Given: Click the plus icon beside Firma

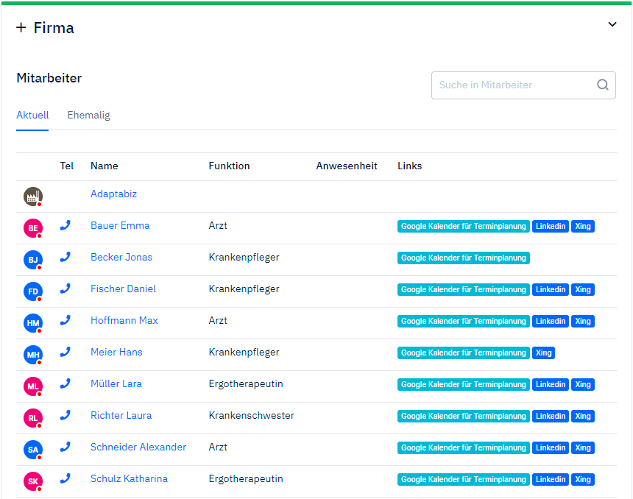Looking at the screenshot, I should 21,28.
